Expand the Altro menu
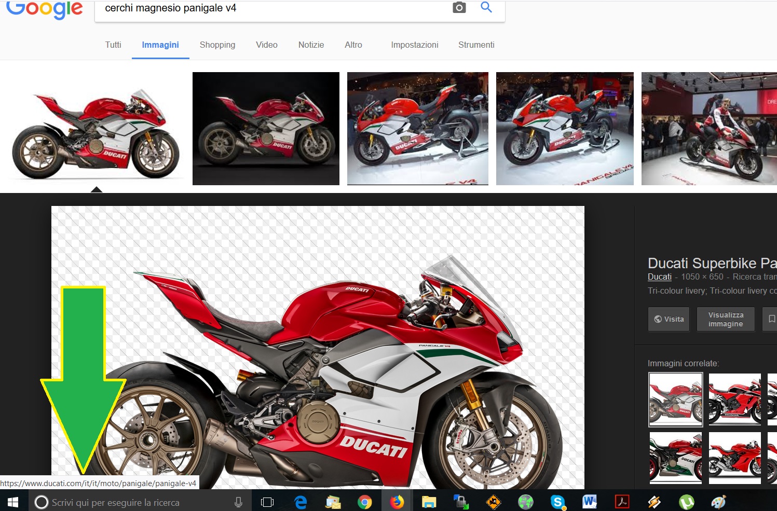 353,45
